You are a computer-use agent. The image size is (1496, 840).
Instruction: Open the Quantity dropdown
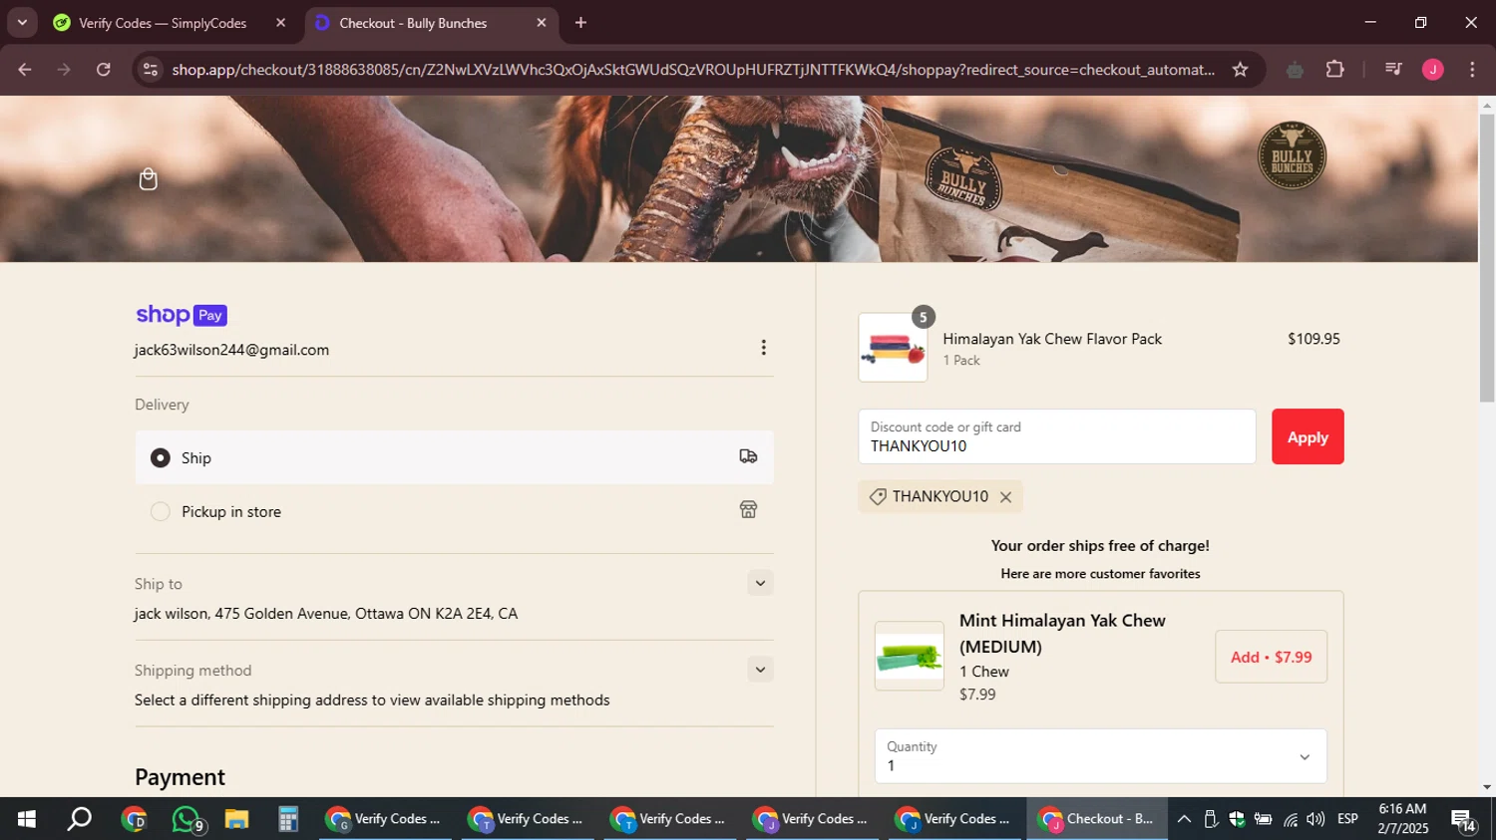pyautogui.click(x=1100, y=756)
